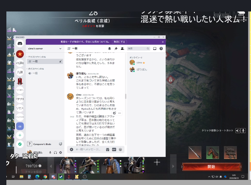Toggle the in-game speaker button
251x185 pixels.
click(x=238, y=131)
